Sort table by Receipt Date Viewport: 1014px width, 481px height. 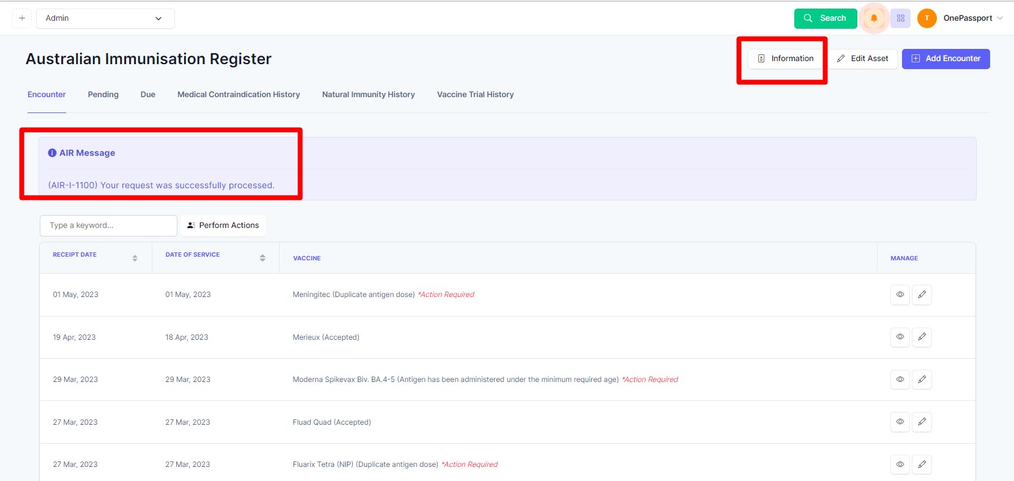[135, 258]
